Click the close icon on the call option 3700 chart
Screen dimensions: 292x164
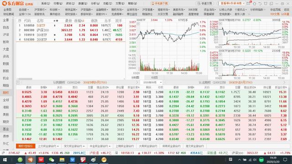(x=220, y=24)
